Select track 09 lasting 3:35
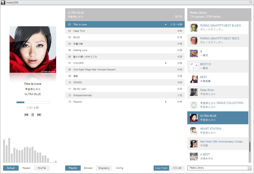Image resolution: width=254 pixels, height=174 pixels. tap(125, 76)
